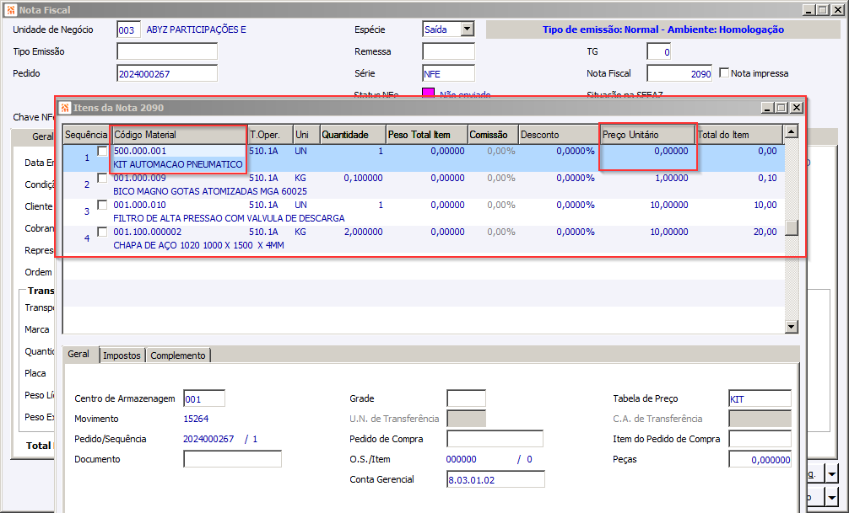The height and width of the screenshot is (513, 849).
Task: Minimize the Itens da Nota 2090 window
Action: coord(766,108)
